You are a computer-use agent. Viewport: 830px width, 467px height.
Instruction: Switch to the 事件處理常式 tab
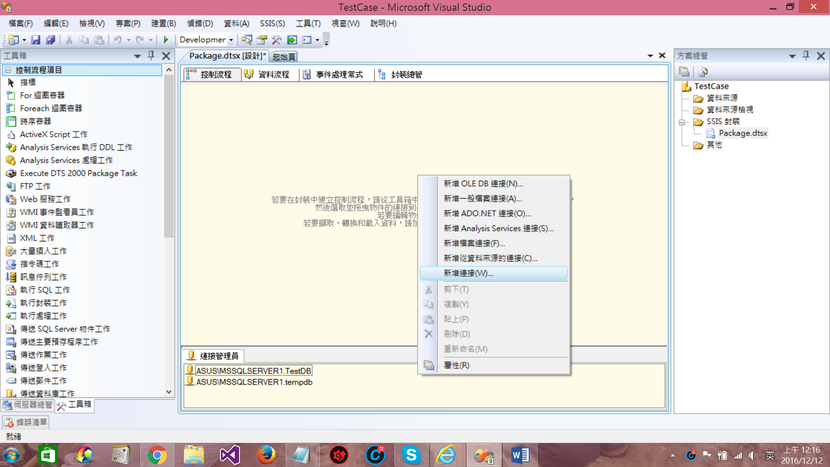[x=334, y=74]
